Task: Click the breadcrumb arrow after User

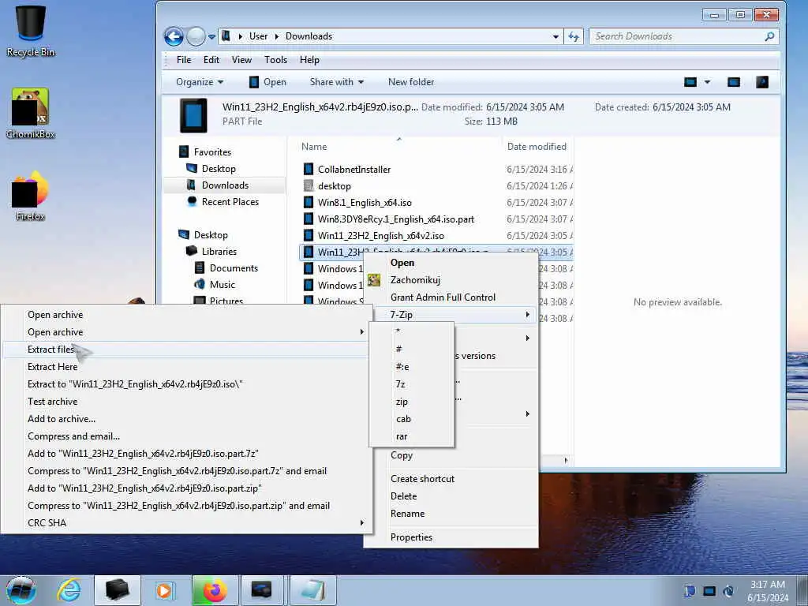Action: (x=277, y=36)
